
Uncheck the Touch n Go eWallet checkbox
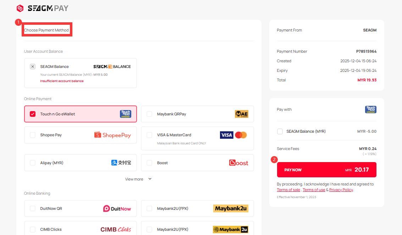tap(33, 114)
